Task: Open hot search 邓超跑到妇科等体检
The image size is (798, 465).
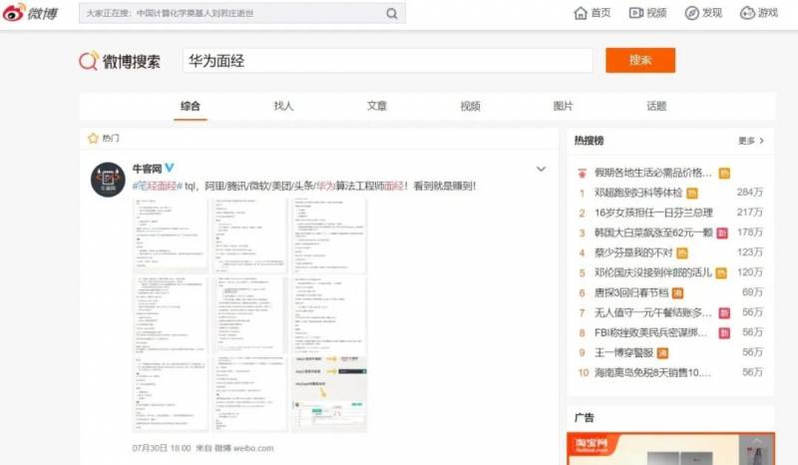Action: point(638,193)
